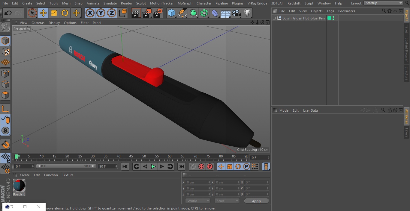
Task: Go to start of animation
Action: (125, 166)
